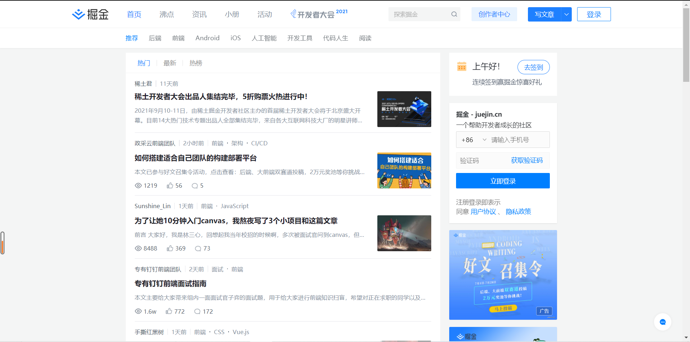Click thumbnail of 构建部署平台 article
690x342 pixels.
404,170
